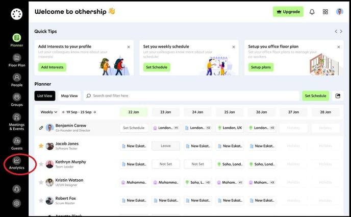The image size is (351, 217).
Task: Click Set Schedule in quick tip
Action: coord(157,67)
